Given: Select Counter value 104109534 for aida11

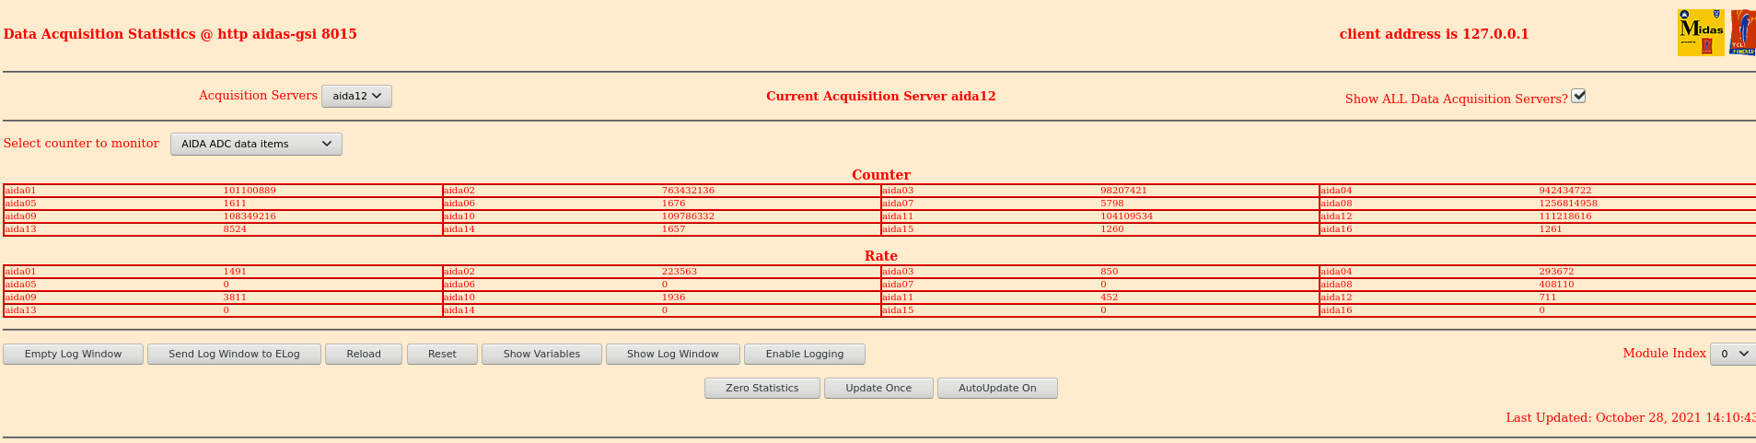Looking at the screenshot, I should [x=1127, y=216].
